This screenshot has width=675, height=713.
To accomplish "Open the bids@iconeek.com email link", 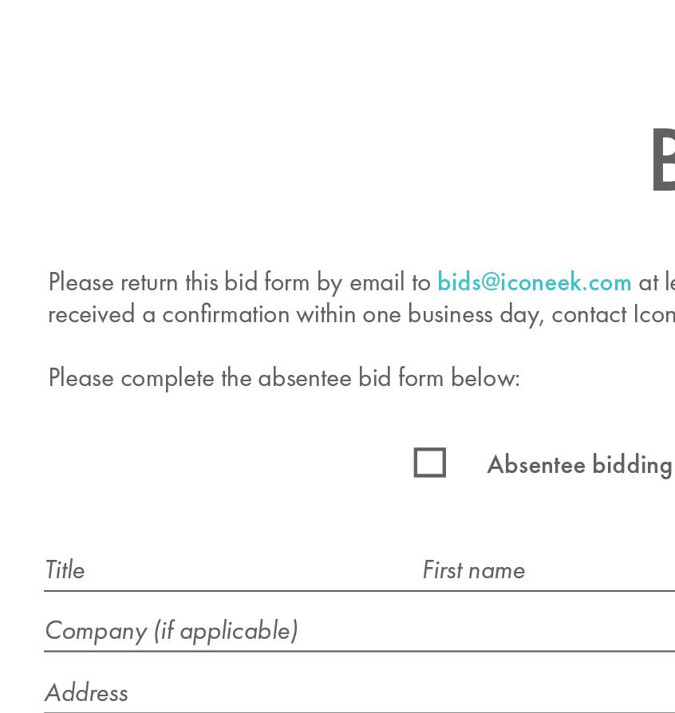I will coord(534,282).
